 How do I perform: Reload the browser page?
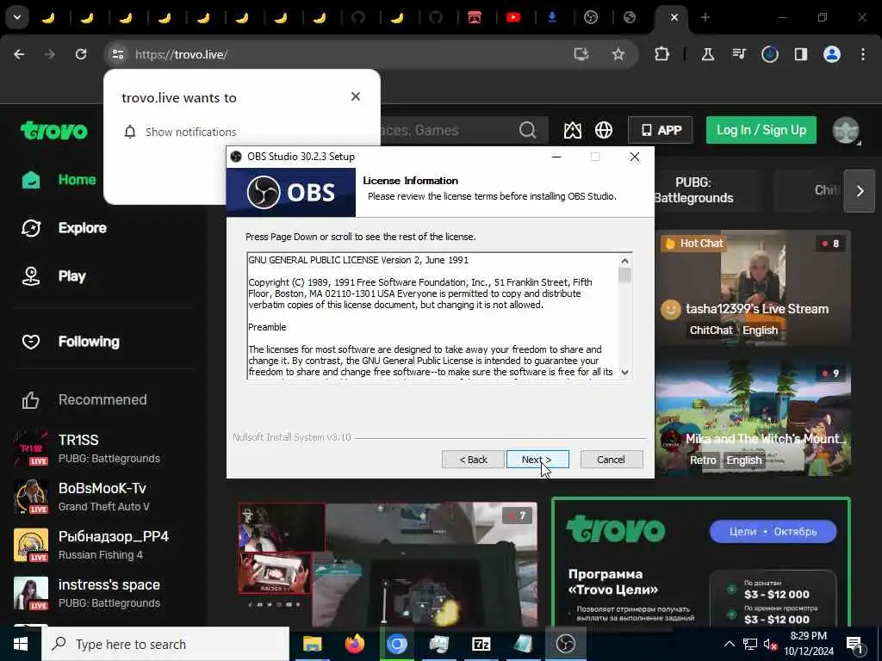(x=81, y=54)
